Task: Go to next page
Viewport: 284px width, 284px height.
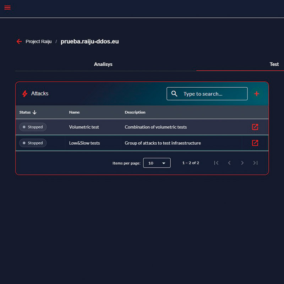Action: (x=242, y=163)
